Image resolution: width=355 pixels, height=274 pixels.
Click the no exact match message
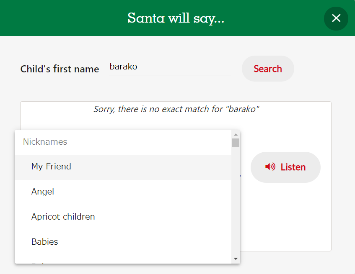click(x=176, y=110)
